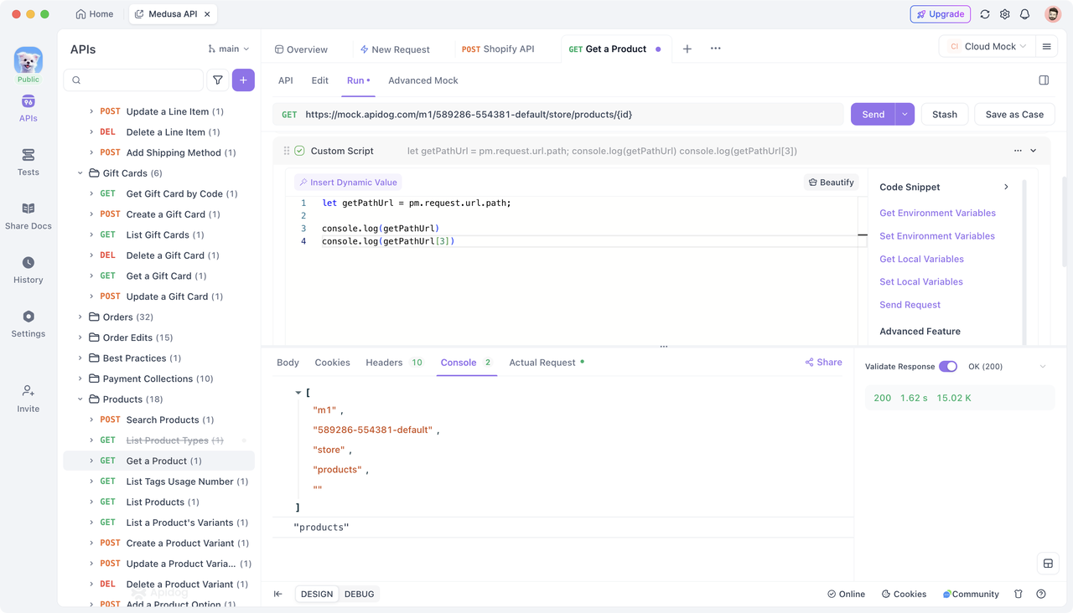Toggle the Validate Response switch

tap(948, 367)
